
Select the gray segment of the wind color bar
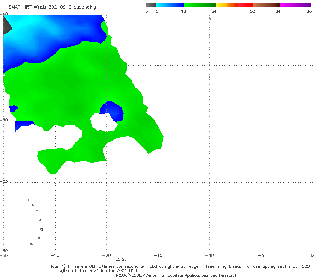151,5
